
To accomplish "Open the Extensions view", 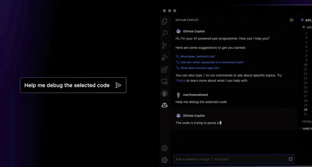I will coord(165,69).
